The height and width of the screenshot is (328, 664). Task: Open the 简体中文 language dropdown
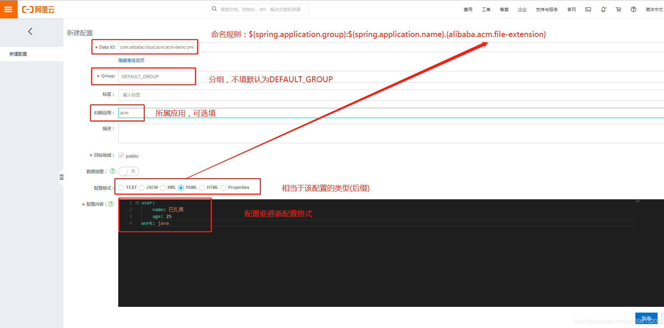pos(654,10)
